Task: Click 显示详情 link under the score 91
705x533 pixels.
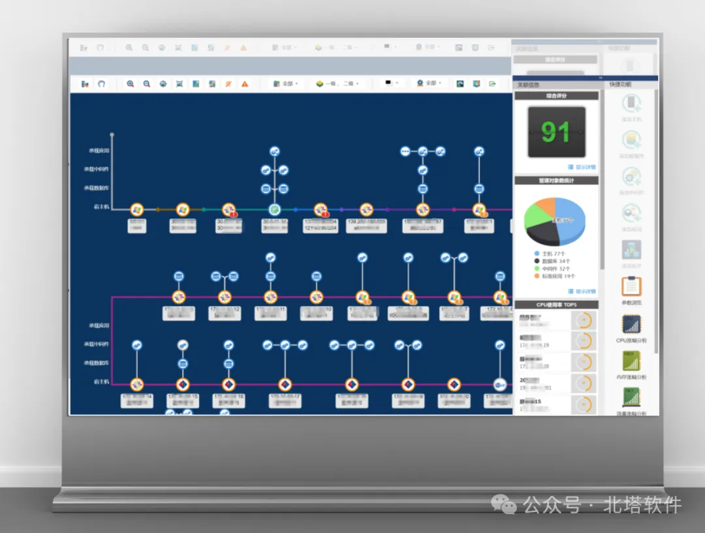Action: (582, 167)
